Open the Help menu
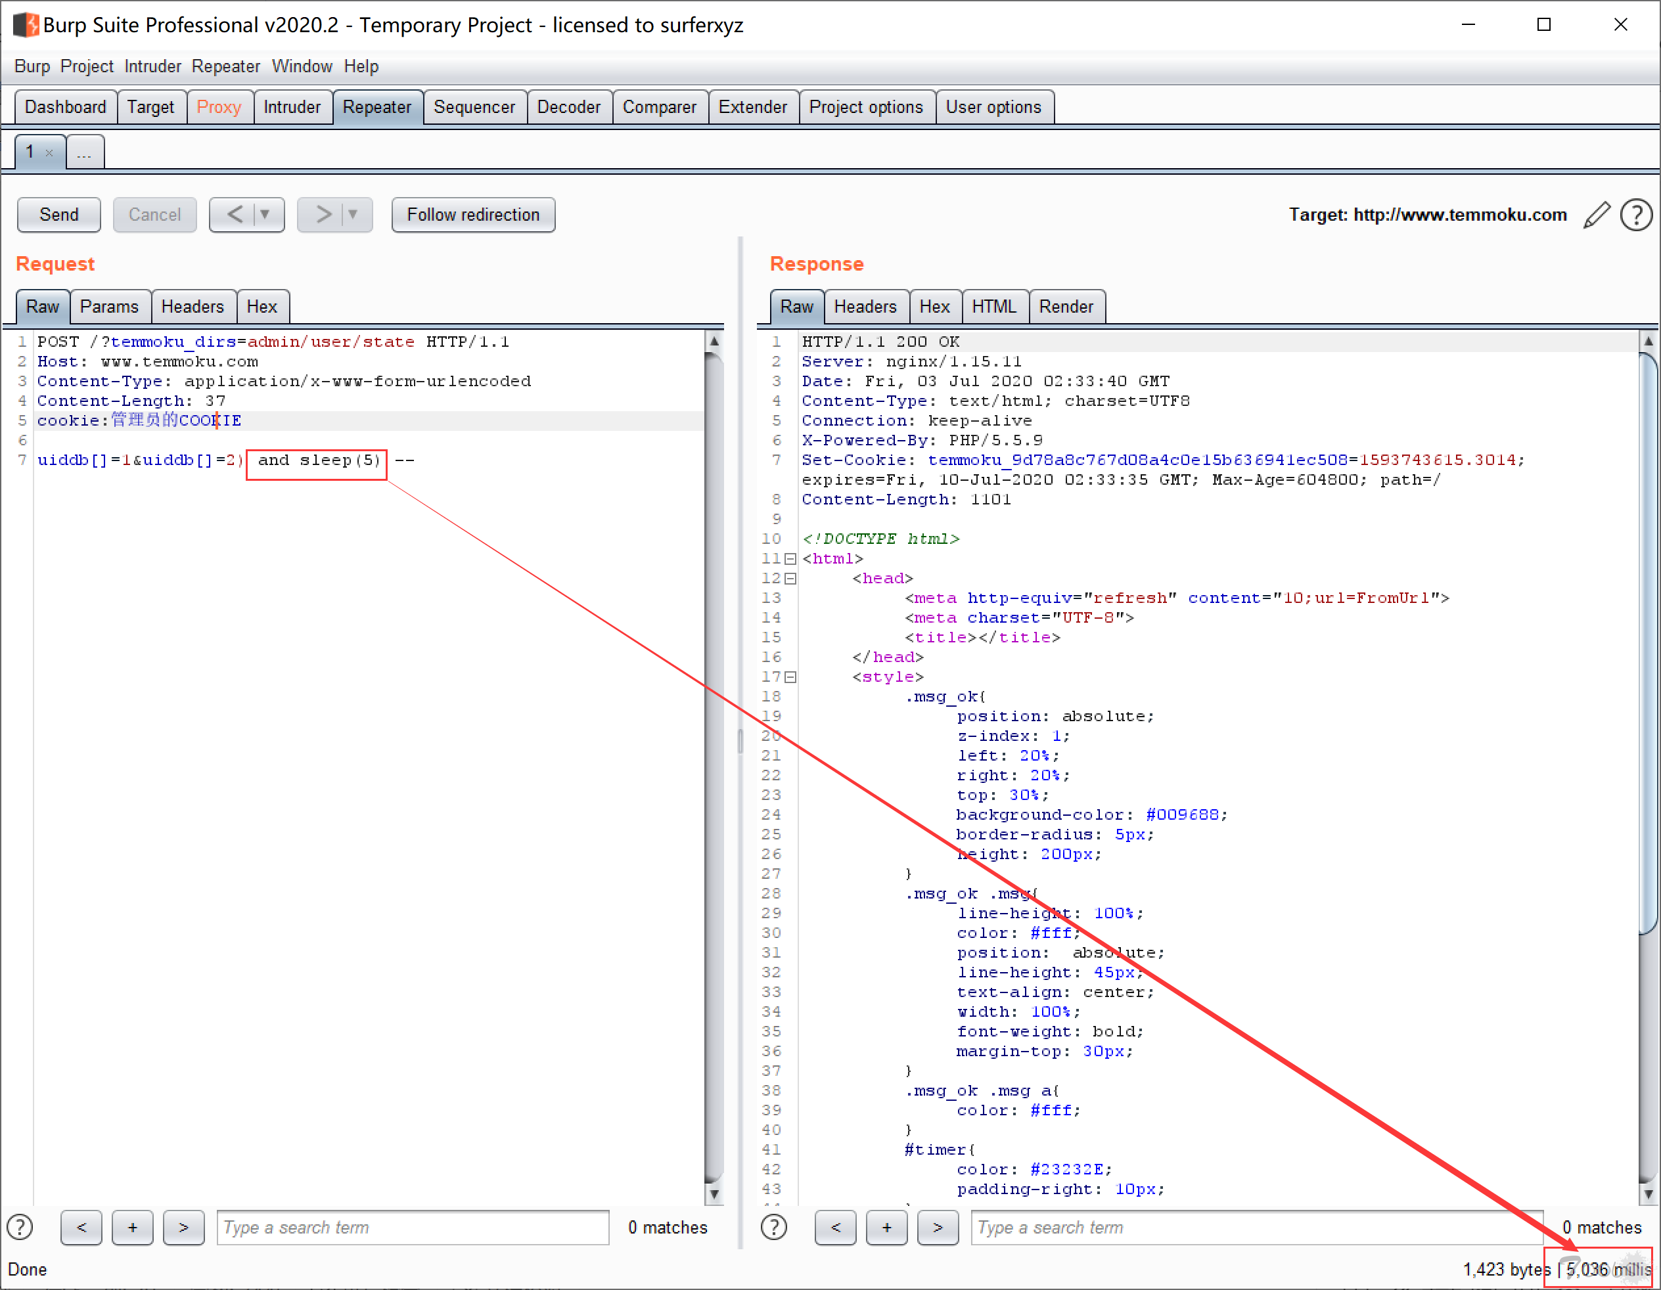 tap(361, 66)
